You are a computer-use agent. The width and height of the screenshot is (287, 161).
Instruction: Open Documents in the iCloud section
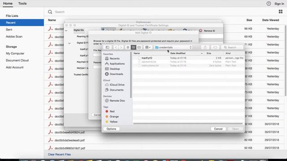coord(117,90)
